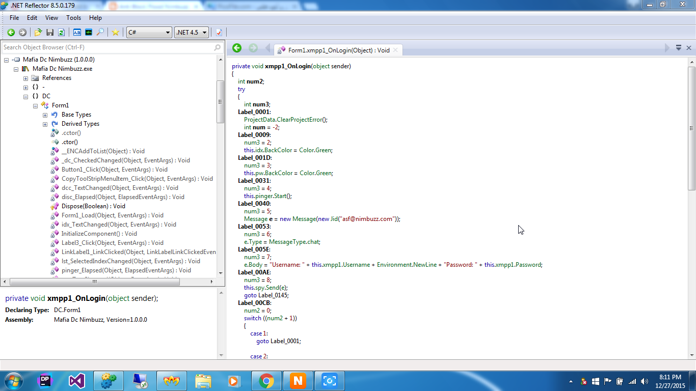
Task: Click the code pane vertical scrollbar thumb
Action: point(691,128)
